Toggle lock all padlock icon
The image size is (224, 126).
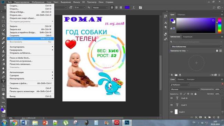tap(195, 94)
